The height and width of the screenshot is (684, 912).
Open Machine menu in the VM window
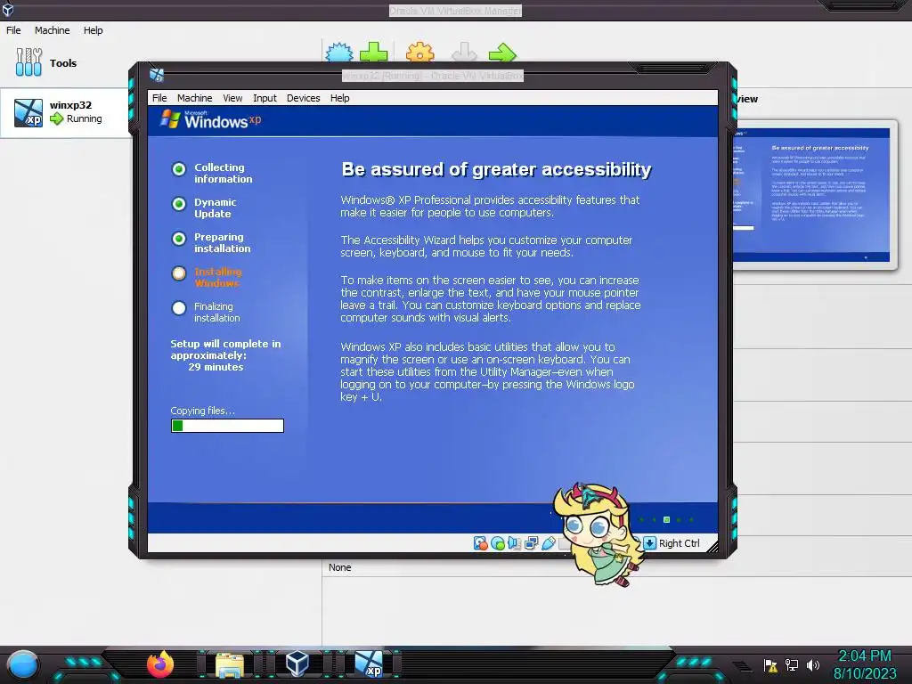click(x=195, y=98)
